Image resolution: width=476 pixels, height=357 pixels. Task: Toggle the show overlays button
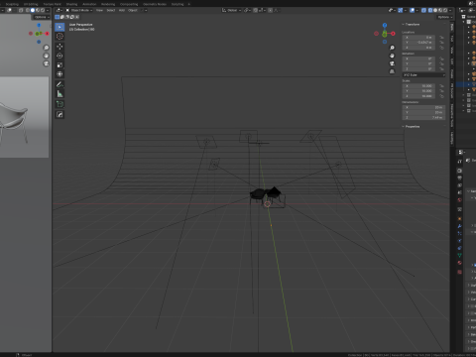click(x=412, y=10)
